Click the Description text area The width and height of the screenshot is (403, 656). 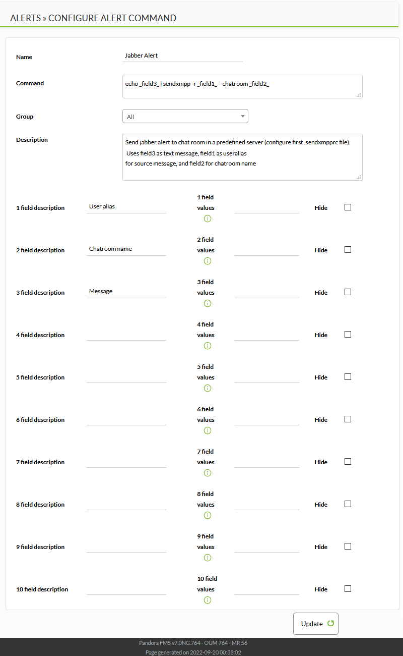click(x=242, y=157)
